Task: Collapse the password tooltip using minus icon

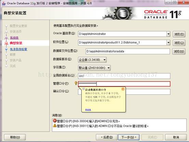Action: point(83,89)
